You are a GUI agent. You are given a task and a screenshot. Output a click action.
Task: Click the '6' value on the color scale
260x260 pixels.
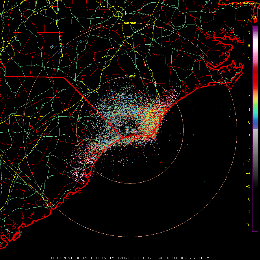(249, 45)
